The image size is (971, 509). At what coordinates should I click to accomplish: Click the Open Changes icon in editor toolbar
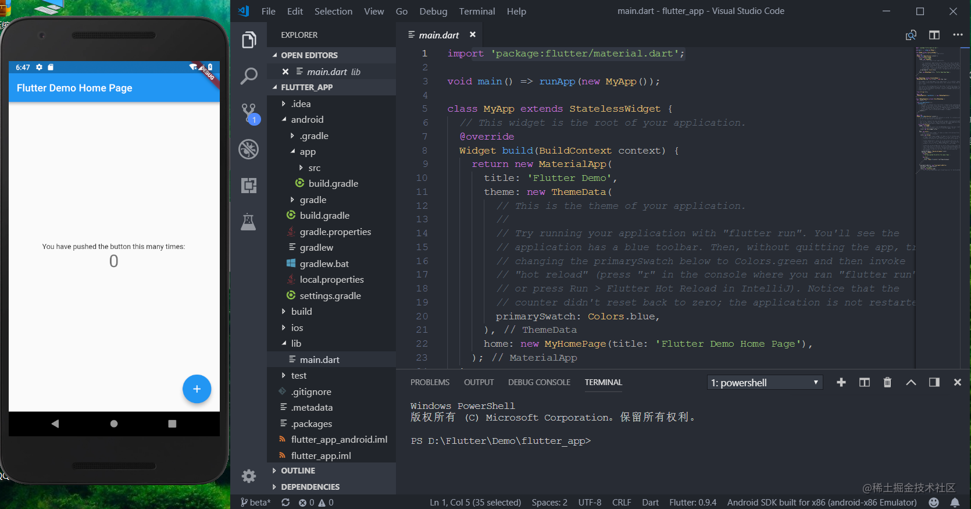click(x=911, y=35)
